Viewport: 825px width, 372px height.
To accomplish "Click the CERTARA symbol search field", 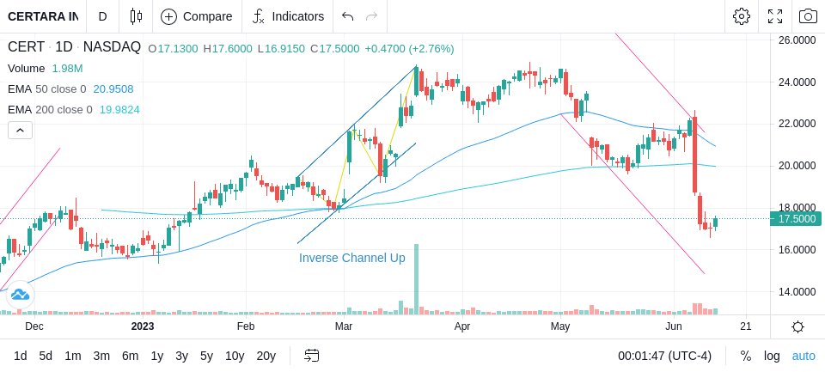I will pyautogui.click(x=43, y=16).
